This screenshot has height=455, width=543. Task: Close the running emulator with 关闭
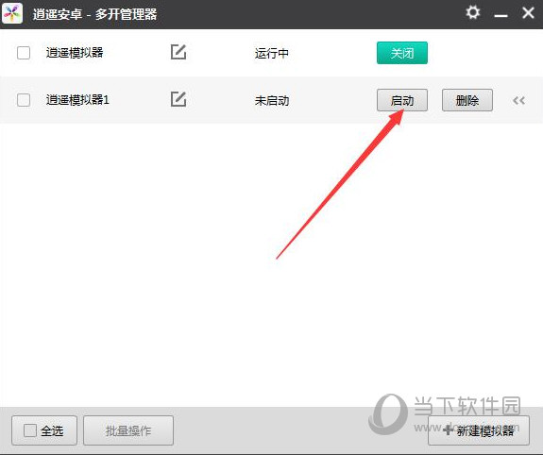click(402, 53)
